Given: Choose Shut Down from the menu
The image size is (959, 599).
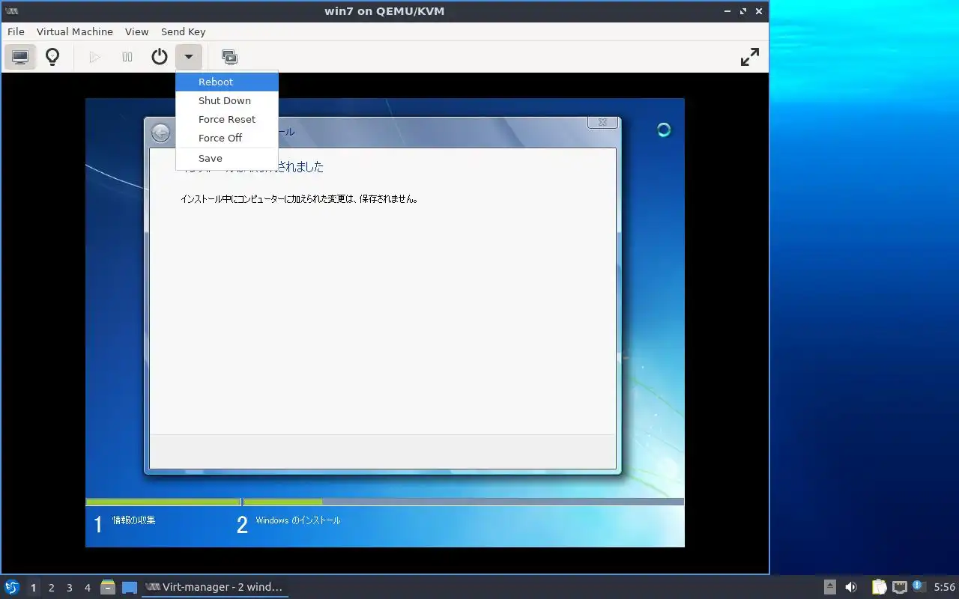Looking at the screenshot, I should point(227,100).
